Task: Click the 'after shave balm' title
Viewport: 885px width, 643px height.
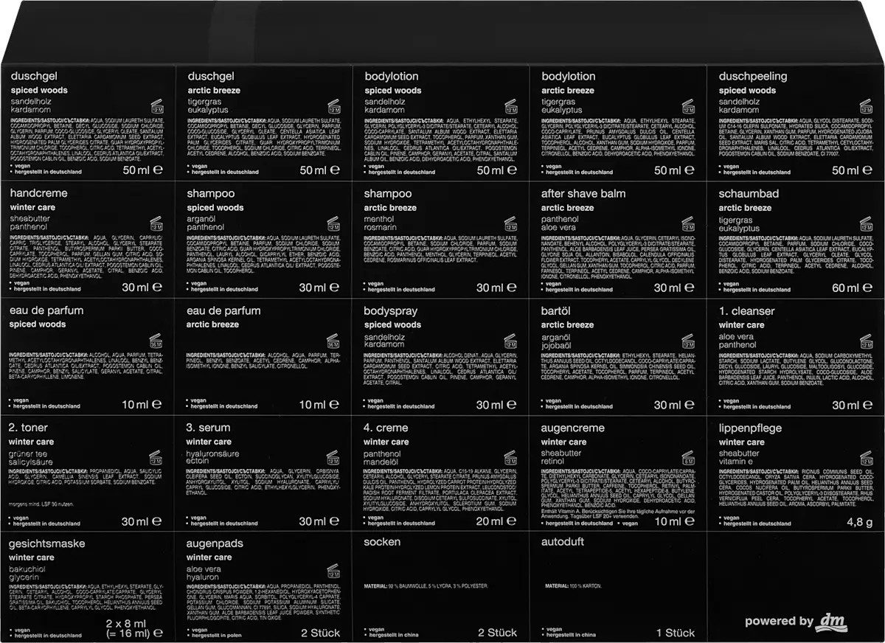Action: pos(583,193)
